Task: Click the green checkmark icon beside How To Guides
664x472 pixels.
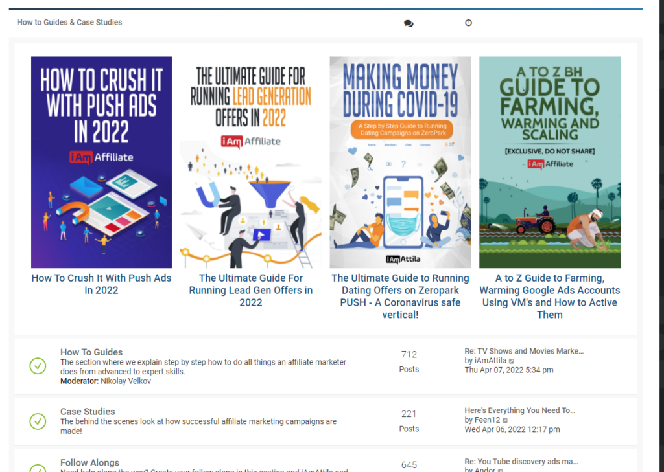Action: click(38, 366)
